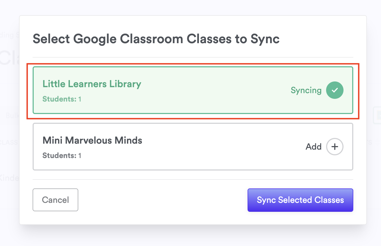The image size is (381, 246).
Task: Click "Students: 1" under Little Learners Library
Action: click(x=62, y=99)
